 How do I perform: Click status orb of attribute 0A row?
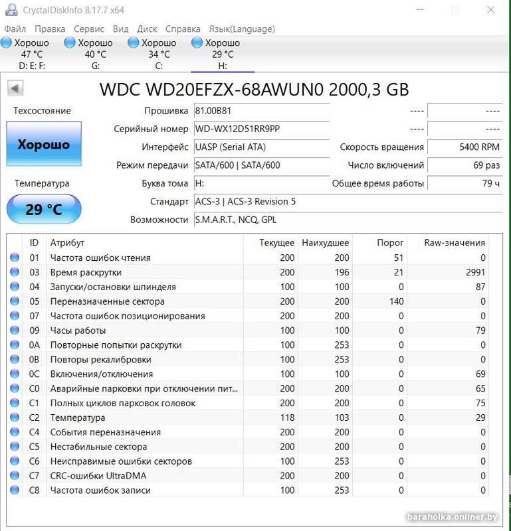tap(15, 344)
